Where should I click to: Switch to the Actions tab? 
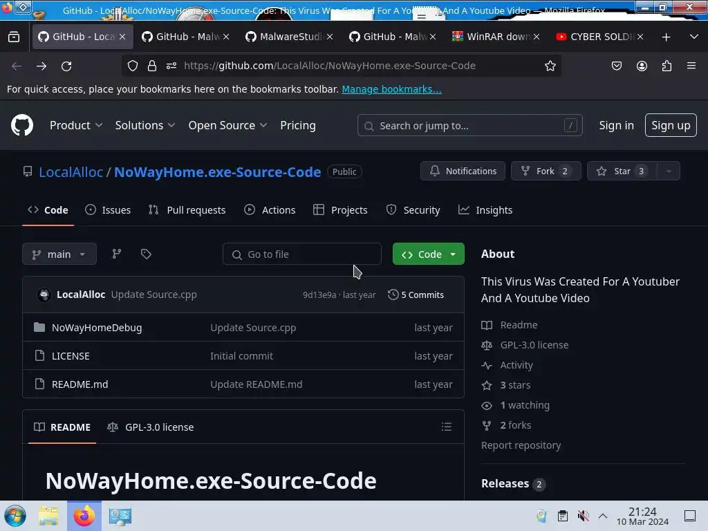pyautogui.click(x=270, y=210)
